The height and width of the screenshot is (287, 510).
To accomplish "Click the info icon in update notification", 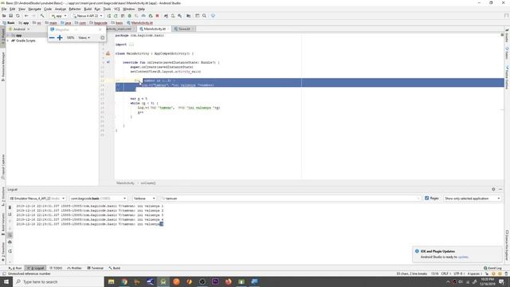I will tap(417, 251).
